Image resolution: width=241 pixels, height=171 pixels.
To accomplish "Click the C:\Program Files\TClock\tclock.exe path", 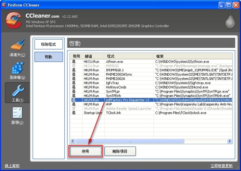I will click(181, 113).
